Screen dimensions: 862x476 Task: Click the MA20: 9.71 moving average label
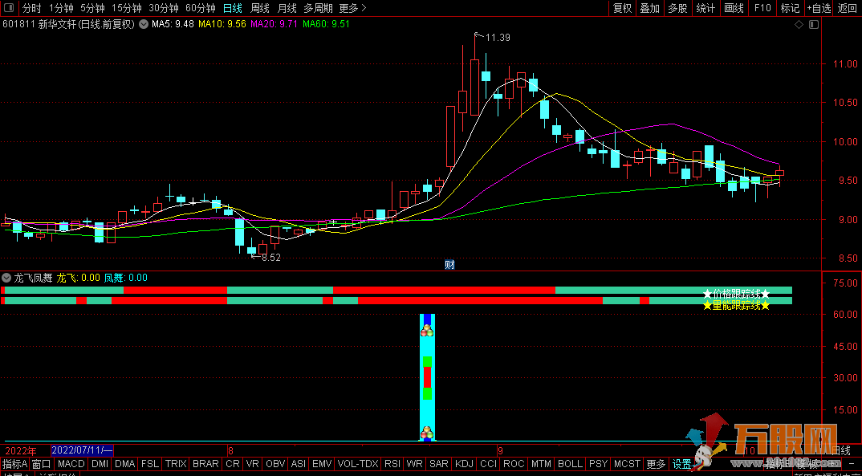click(274, 24)
